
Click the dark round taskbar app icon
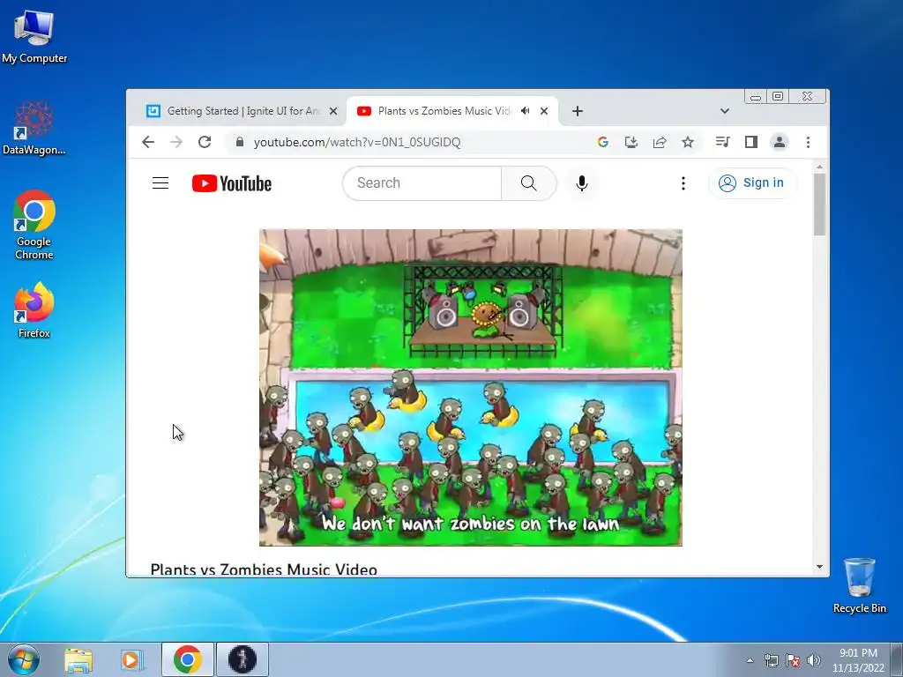243,659
